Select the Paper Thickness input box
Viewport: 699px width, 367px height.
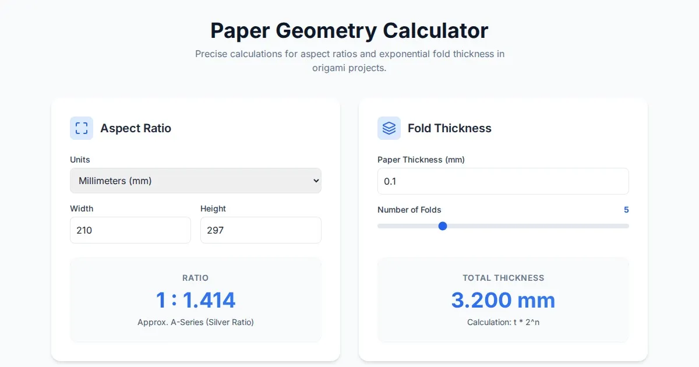[503, 181]
